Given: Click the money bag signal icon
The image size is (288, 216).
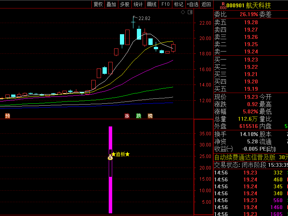Looking at the screenshot, I should click(110, 156).
